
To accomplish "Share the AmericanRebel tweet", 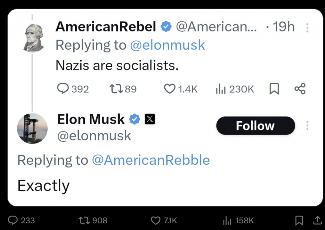I will [300, 89].
